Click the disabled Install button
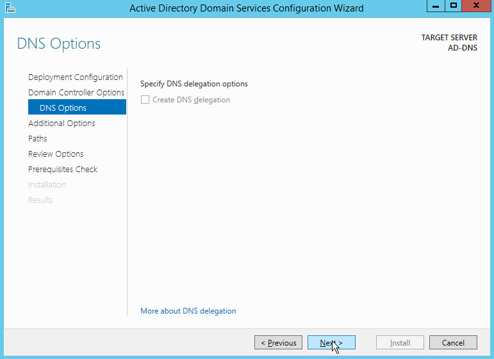This screenshot has height=359, width=494. 400,343
